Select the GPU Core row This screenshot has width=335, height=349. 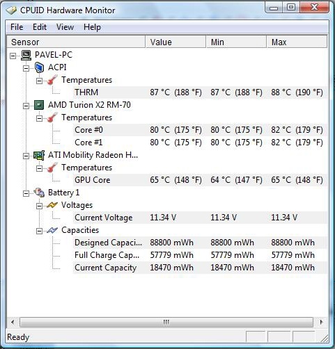click(x=200, y=180)
